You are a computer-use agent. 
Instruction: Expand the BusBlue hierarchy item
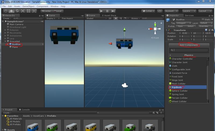8,44
